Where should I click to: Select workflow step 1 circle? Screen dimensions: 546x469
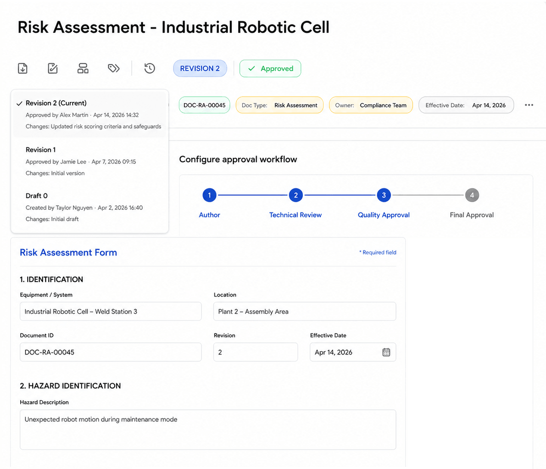pos(210,195)
